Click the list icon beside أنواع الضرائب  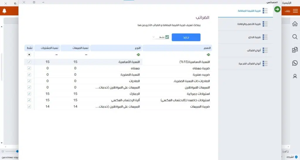click(x=265, y=50)
